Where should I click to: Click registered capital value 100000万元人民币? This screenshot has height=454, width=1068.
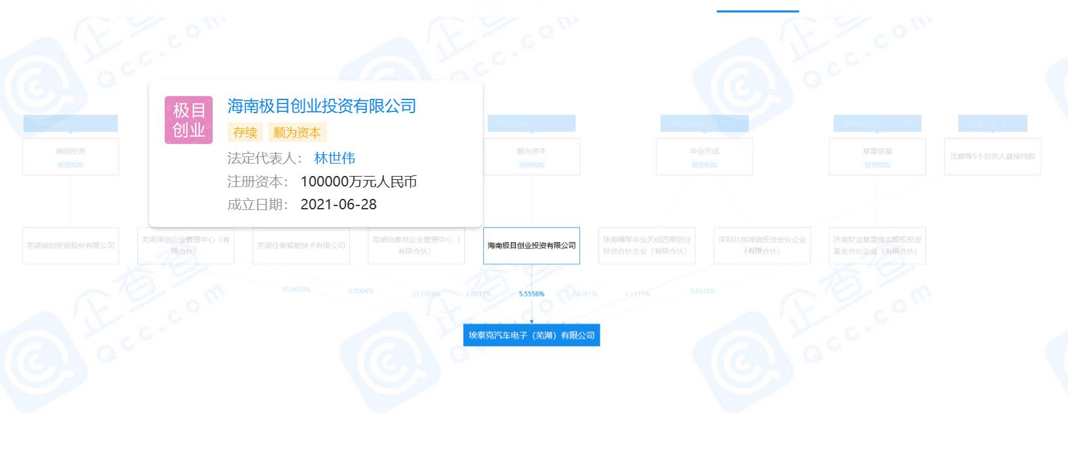[358, 181]
